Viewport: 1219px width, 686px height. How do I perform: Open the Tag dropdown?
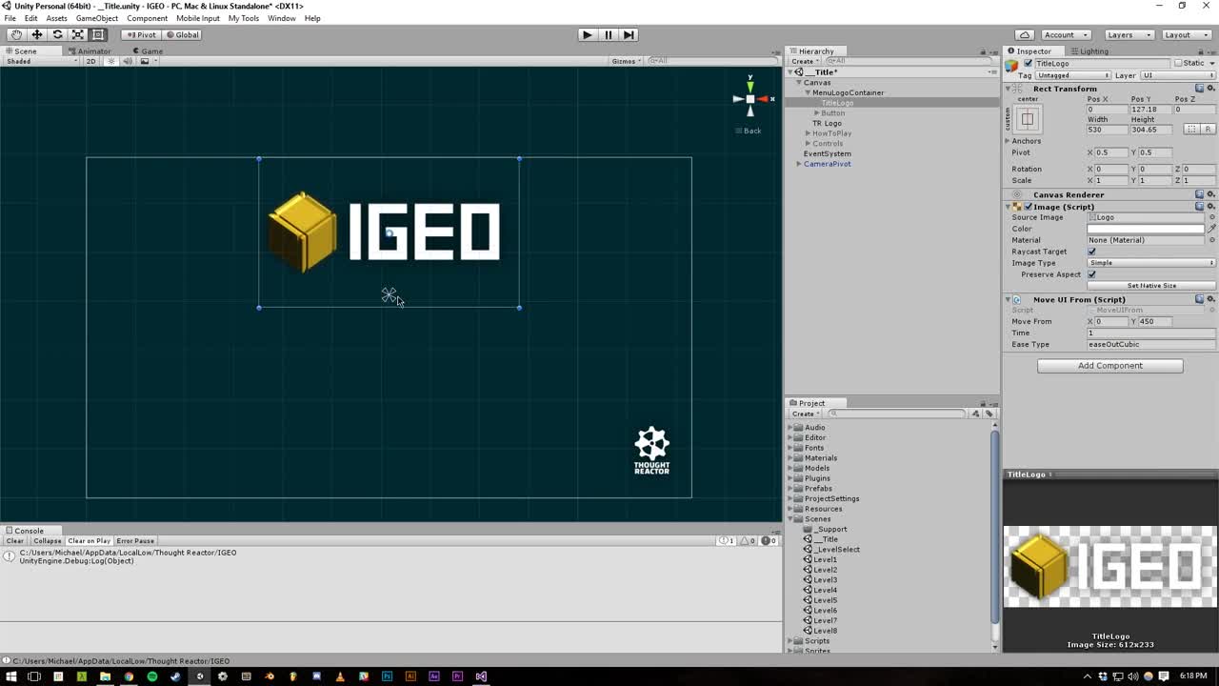1073,75
